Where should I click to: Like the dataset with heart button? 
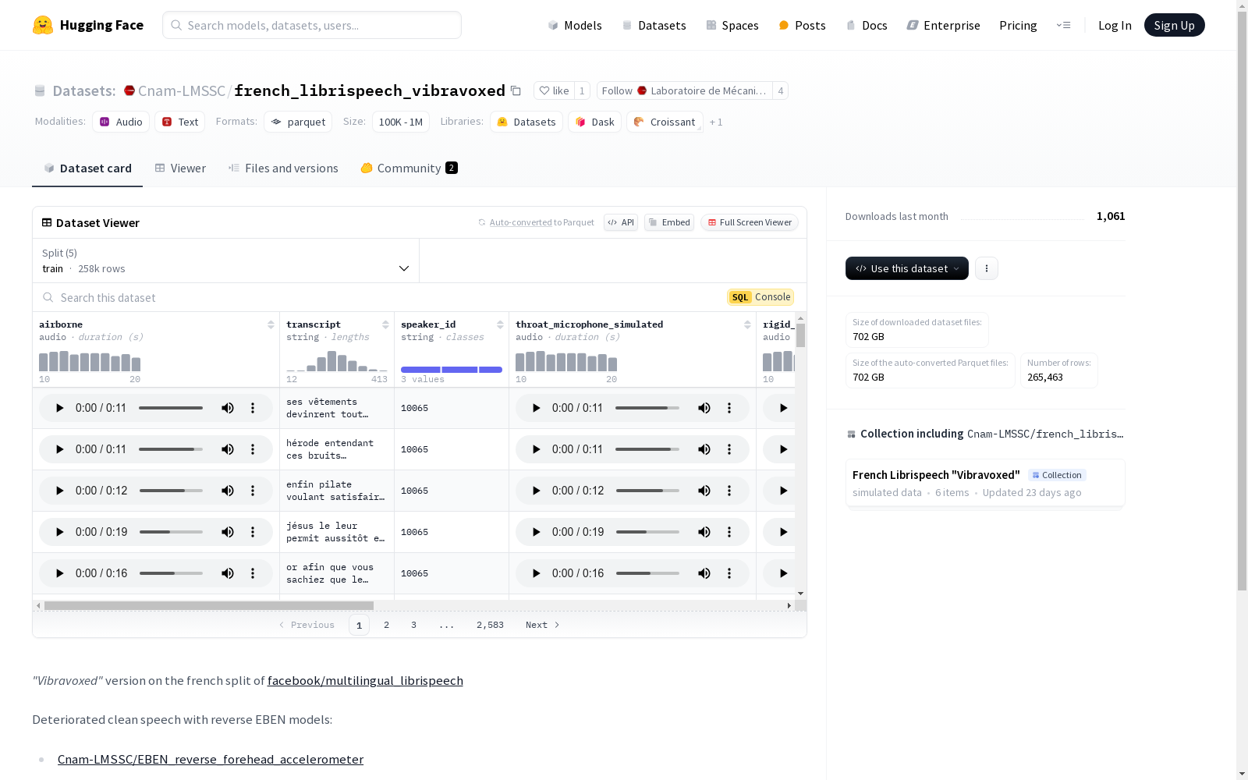point(554,90)
